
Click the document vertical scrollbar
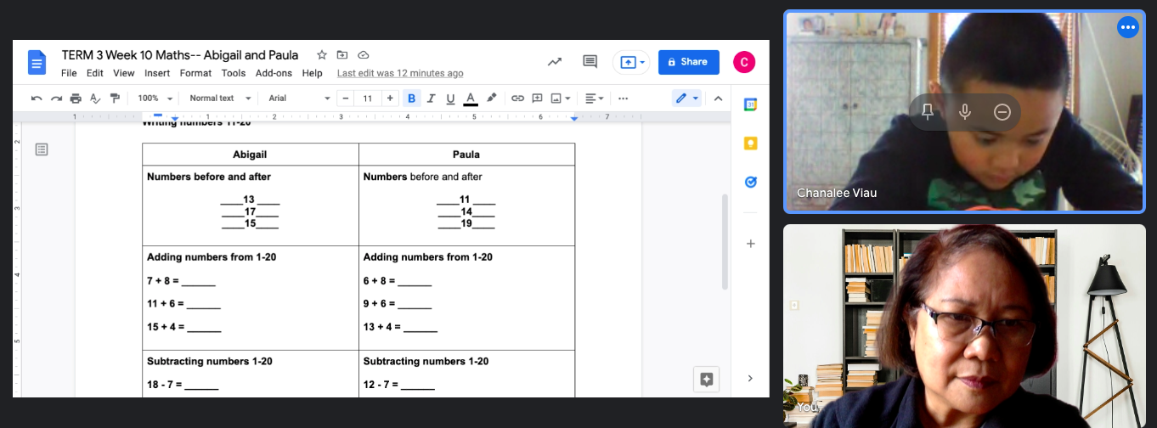click(x=725, y=242)
